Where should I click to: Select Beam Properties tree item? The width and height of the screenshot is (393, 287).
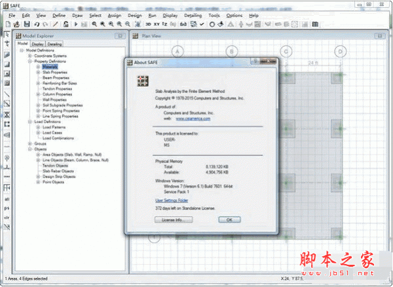click(56, 78)
